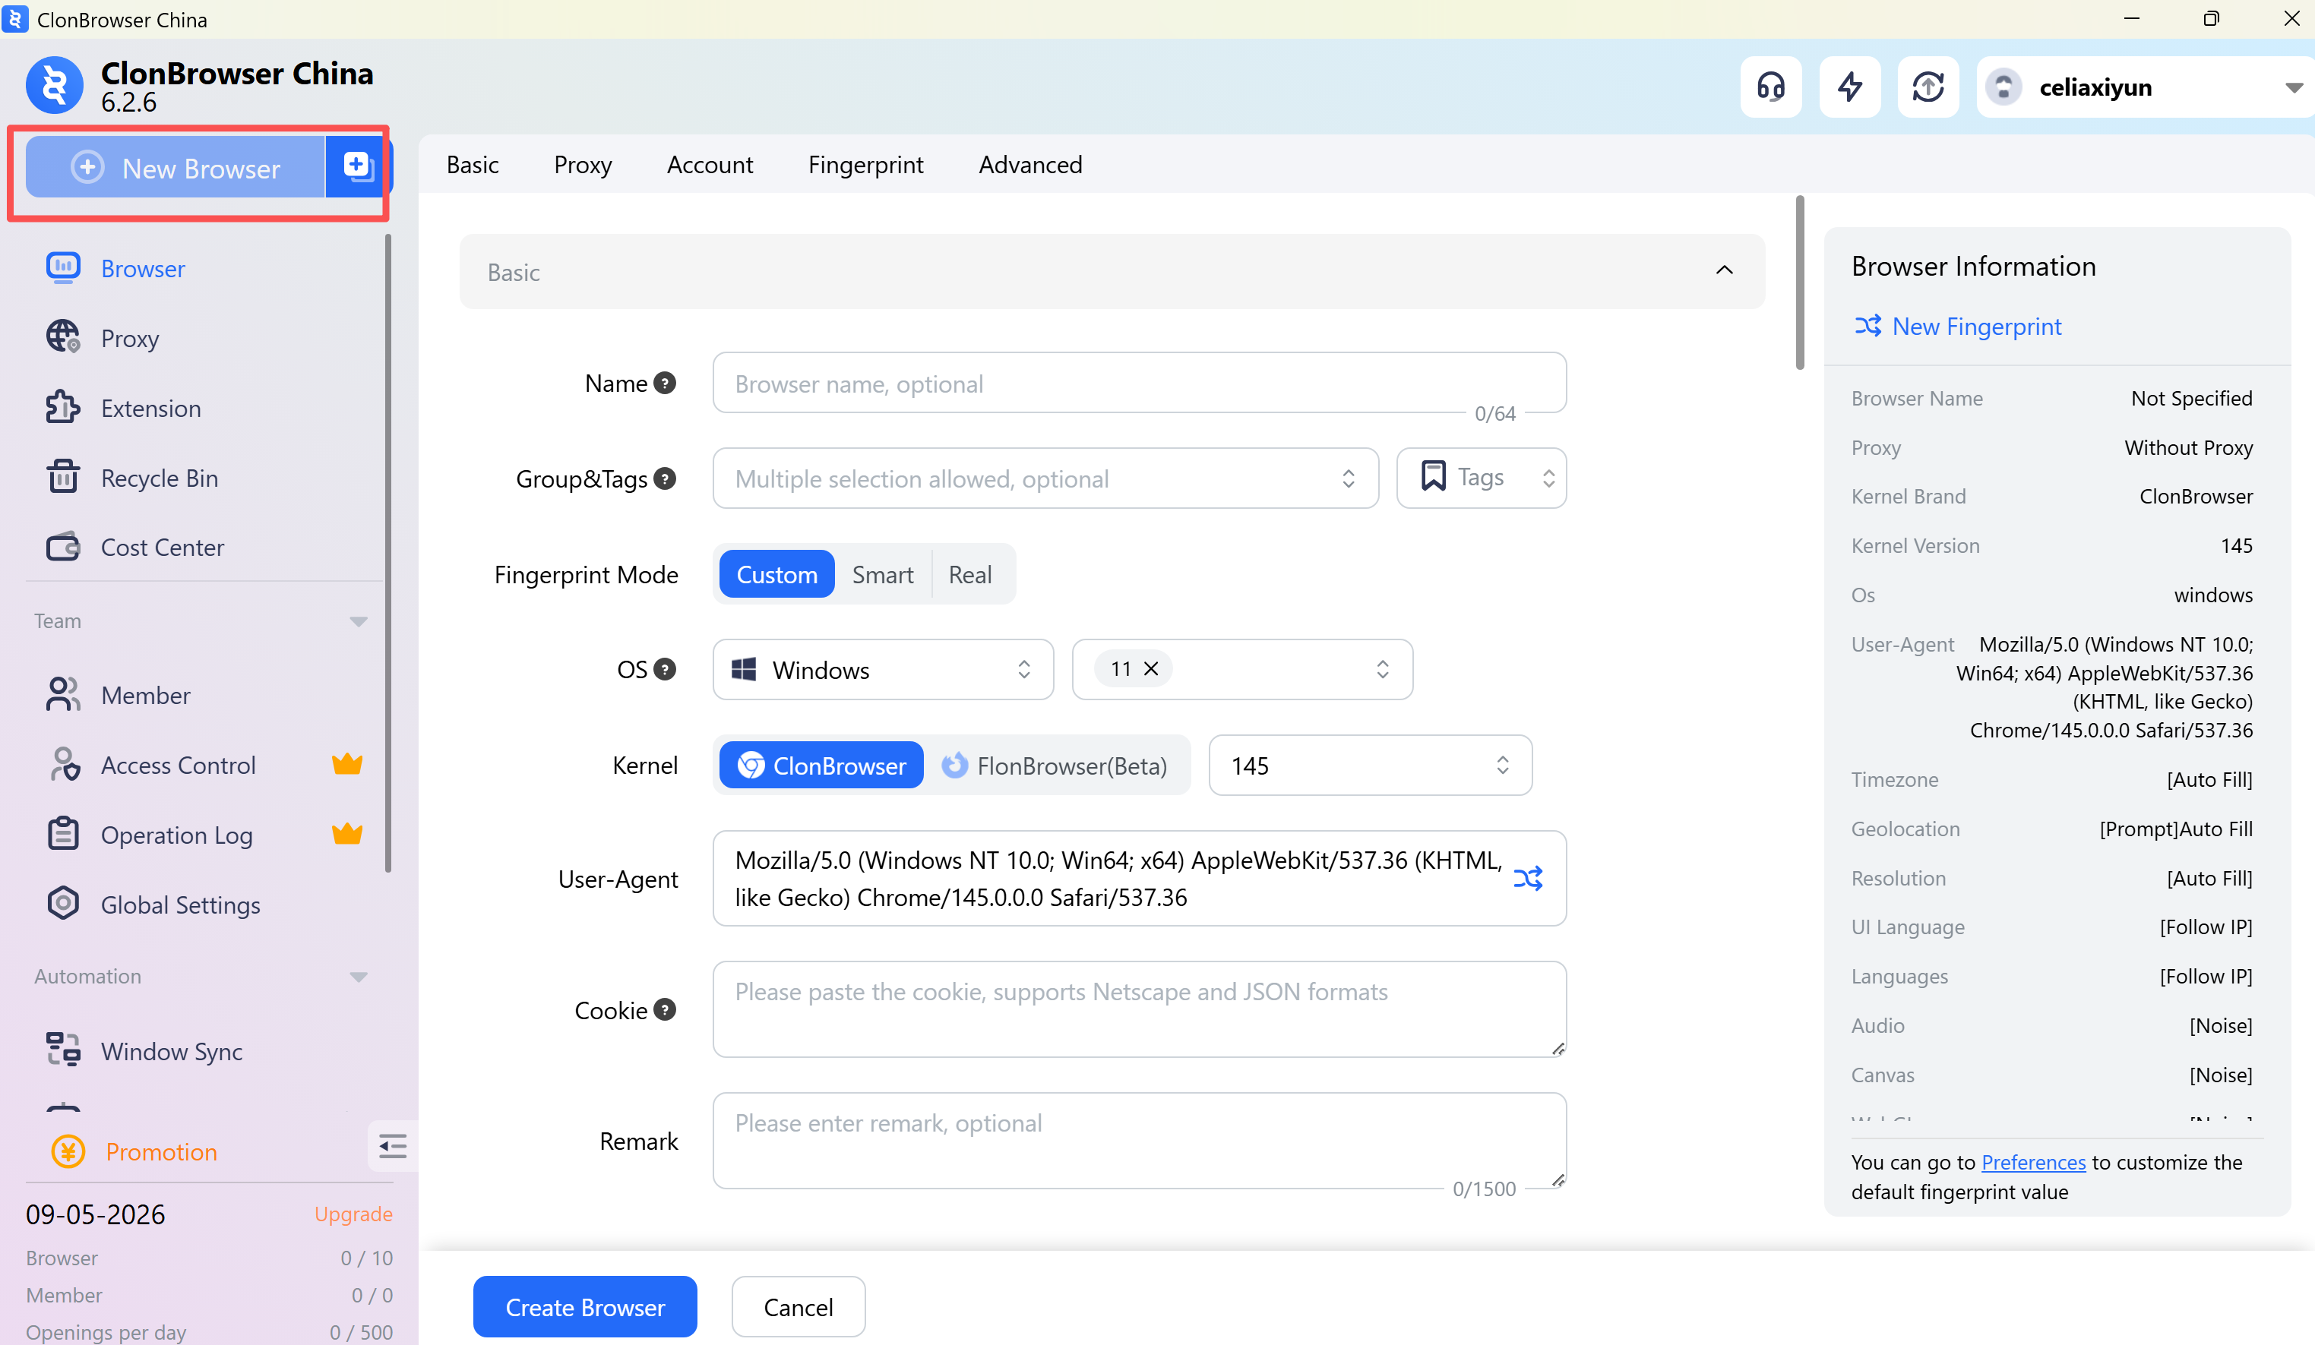2315x1345 pixels.
Task: Open the kernel version 145 dropdown
Action: coord(1369,766)
